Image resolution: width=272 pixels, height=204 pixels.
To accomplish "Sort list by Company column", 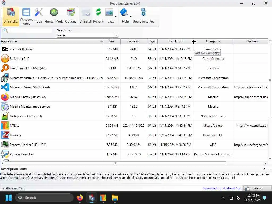I will click(x=213, y=41).
